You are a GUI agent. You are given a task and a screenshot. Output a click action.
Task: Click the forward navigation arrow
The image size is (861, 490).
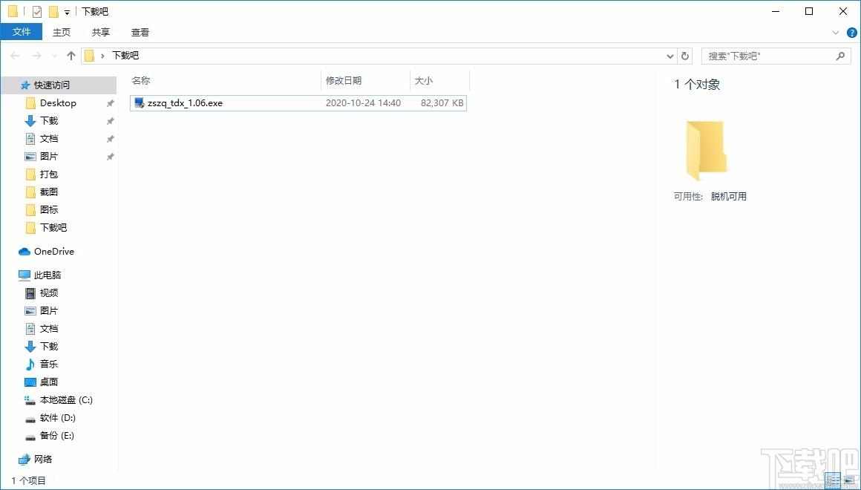(x=37, y=56)
